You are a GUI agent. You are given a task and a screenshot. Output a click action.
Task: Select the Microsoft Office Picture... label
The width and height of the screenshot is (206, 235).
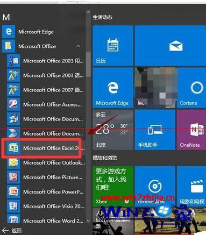click(x=53, y=177)
